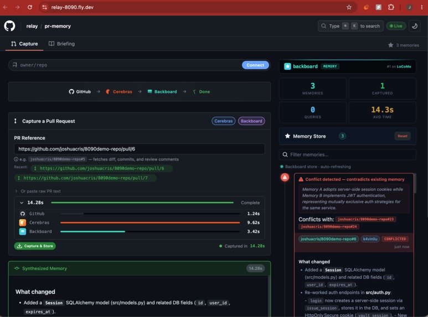This screenshot has height=317, width=428.
Task: Click the Cerebras pill badge
Action: 223,121
